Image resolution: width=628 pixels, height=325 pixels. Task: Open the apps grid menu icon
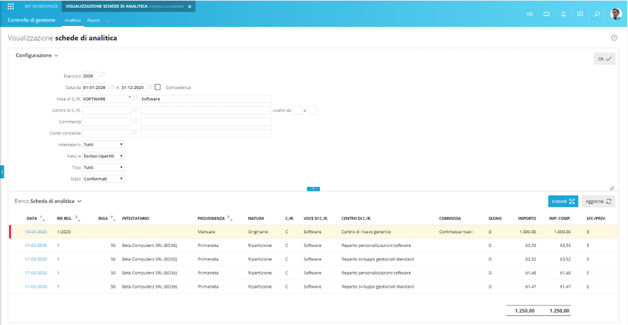(10, 7)
